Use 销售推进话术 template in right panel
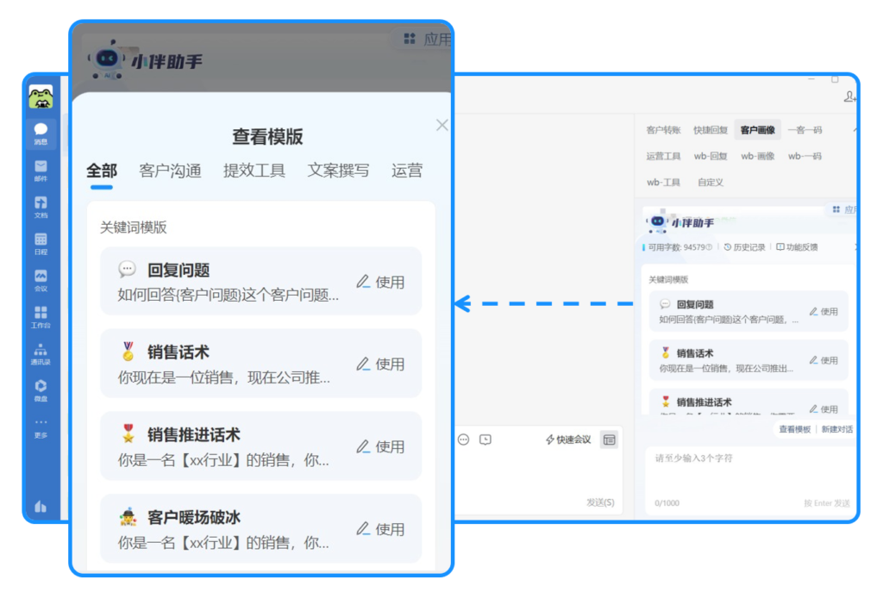883x598 pixels. tap(824, 409)
